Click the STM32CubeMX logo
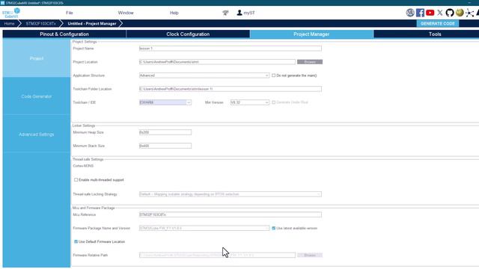Image resolution: width=479 pixels, height=269 pixels. tap(11, 13)
